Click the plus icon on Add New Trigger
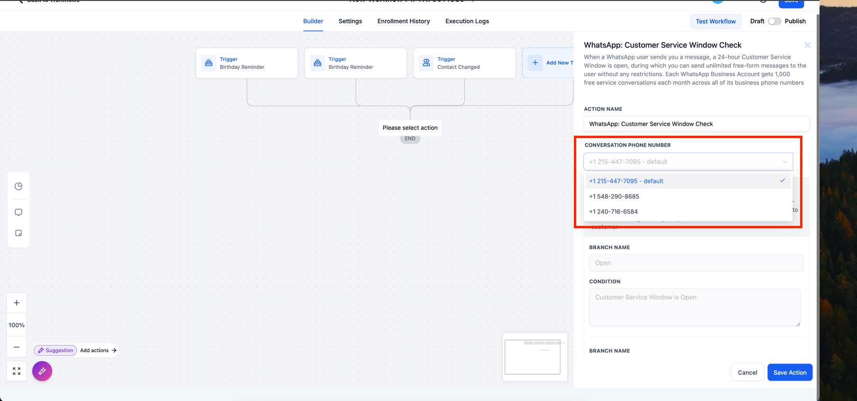Image resolution: width=857 pixels, height=401 pixels. tap(535, 63)
